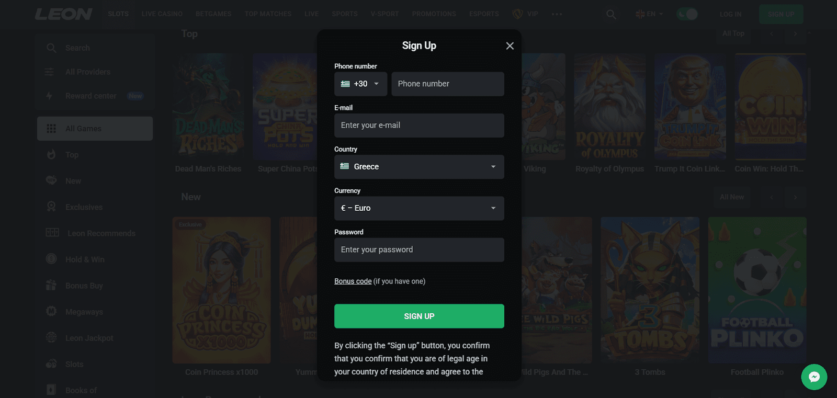Click the LEON logo

pyautogui.click(x=64, y=14)
